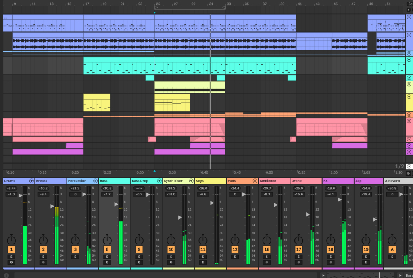Viewport: 413px width, 278px height.
Task: Solo the Zap track
Action: 366,257
